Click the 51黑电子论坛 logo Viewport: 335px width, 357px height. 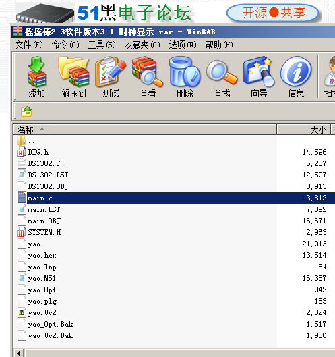coord(134,13)
